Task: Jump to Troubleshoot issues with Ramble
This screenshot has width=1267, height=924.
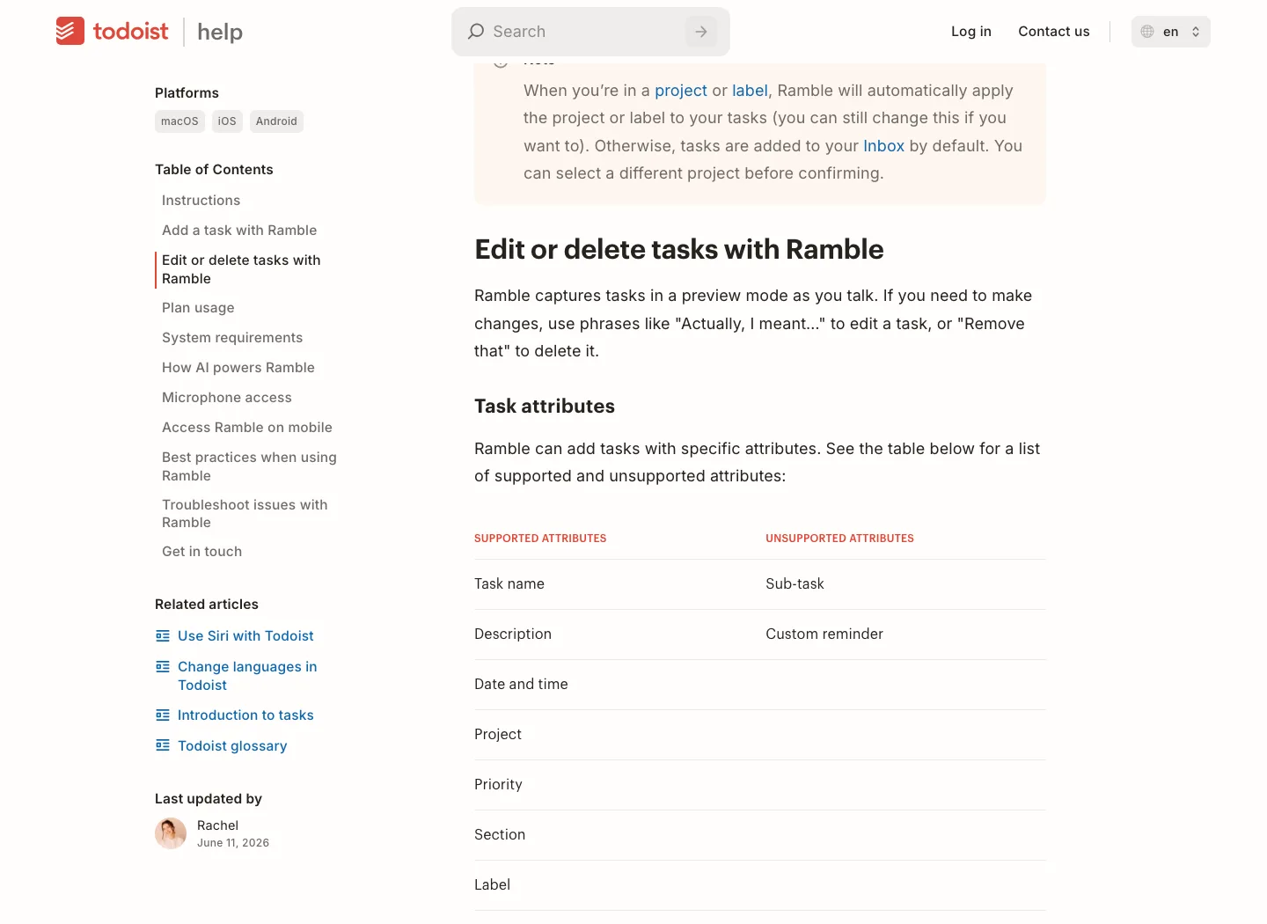Action: click(x=245, y=513)
